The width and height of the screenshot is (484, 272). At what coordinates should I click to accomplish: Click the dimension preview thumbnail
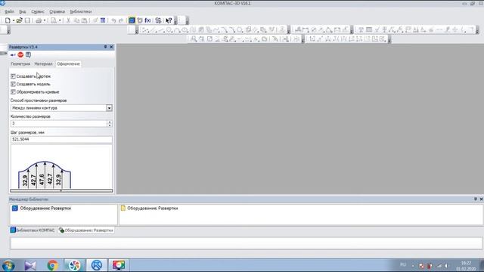pos(61,167)
